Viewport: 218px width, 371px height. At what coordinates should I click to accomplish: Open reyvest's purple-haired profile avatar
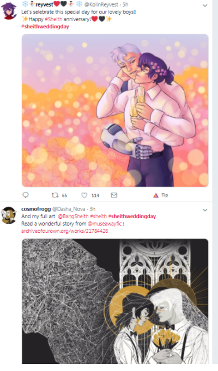[x=9, y=11]
